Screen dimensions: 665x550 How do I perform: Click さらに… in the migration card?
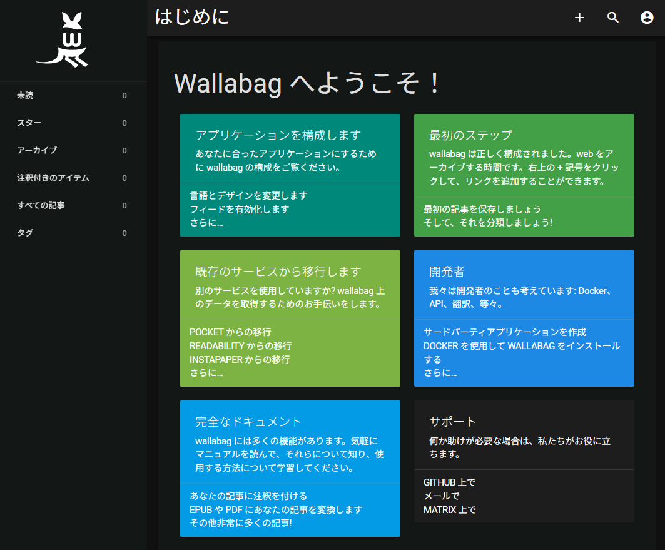tap(206, 373)
